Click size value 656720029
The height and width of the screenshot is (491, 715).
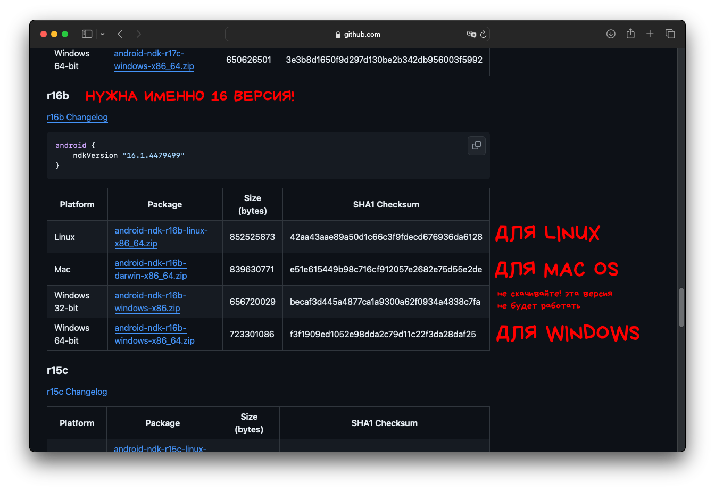click(253, 302)
